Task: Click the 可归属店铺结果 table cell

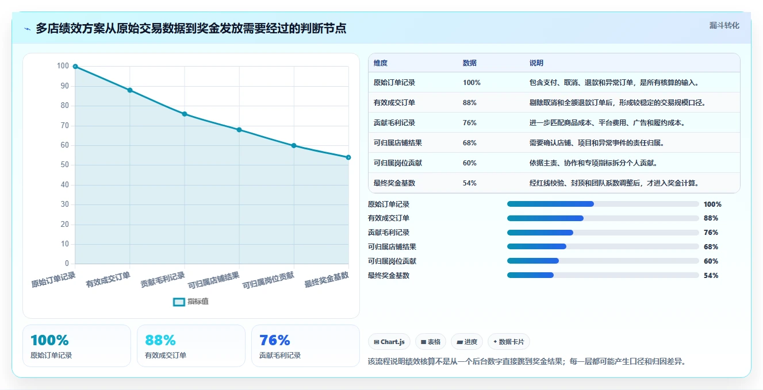Action: pos(398,143)
